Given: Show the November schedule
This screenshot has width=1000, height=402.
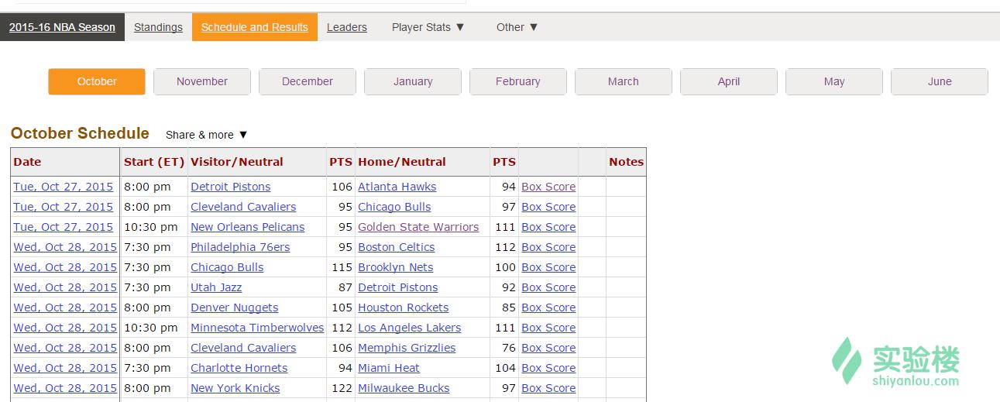Looking at the screenshot, I should [202, 81].
